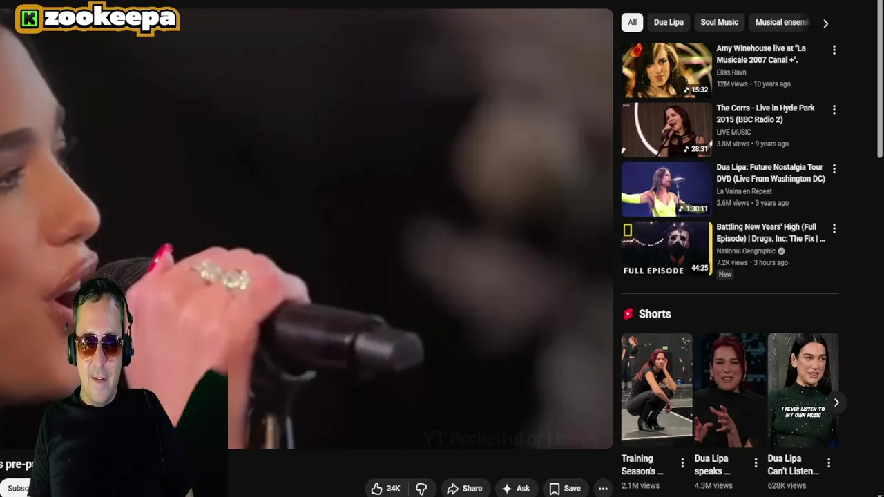Open Battling New Years' High episode link
Screen dimensions: 884x497
pyautogui.click(x=771, y=233)
